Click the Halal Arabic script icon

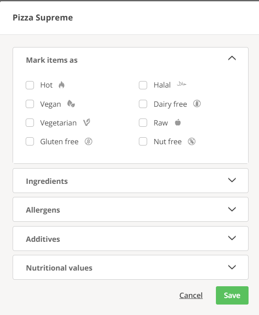click(x=182, y=84)
